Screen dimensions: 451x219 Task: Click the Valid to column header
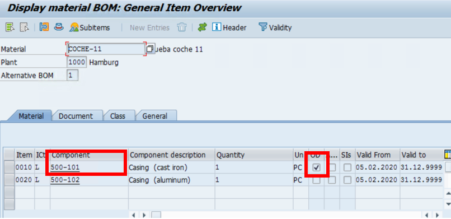pos(421,155)
